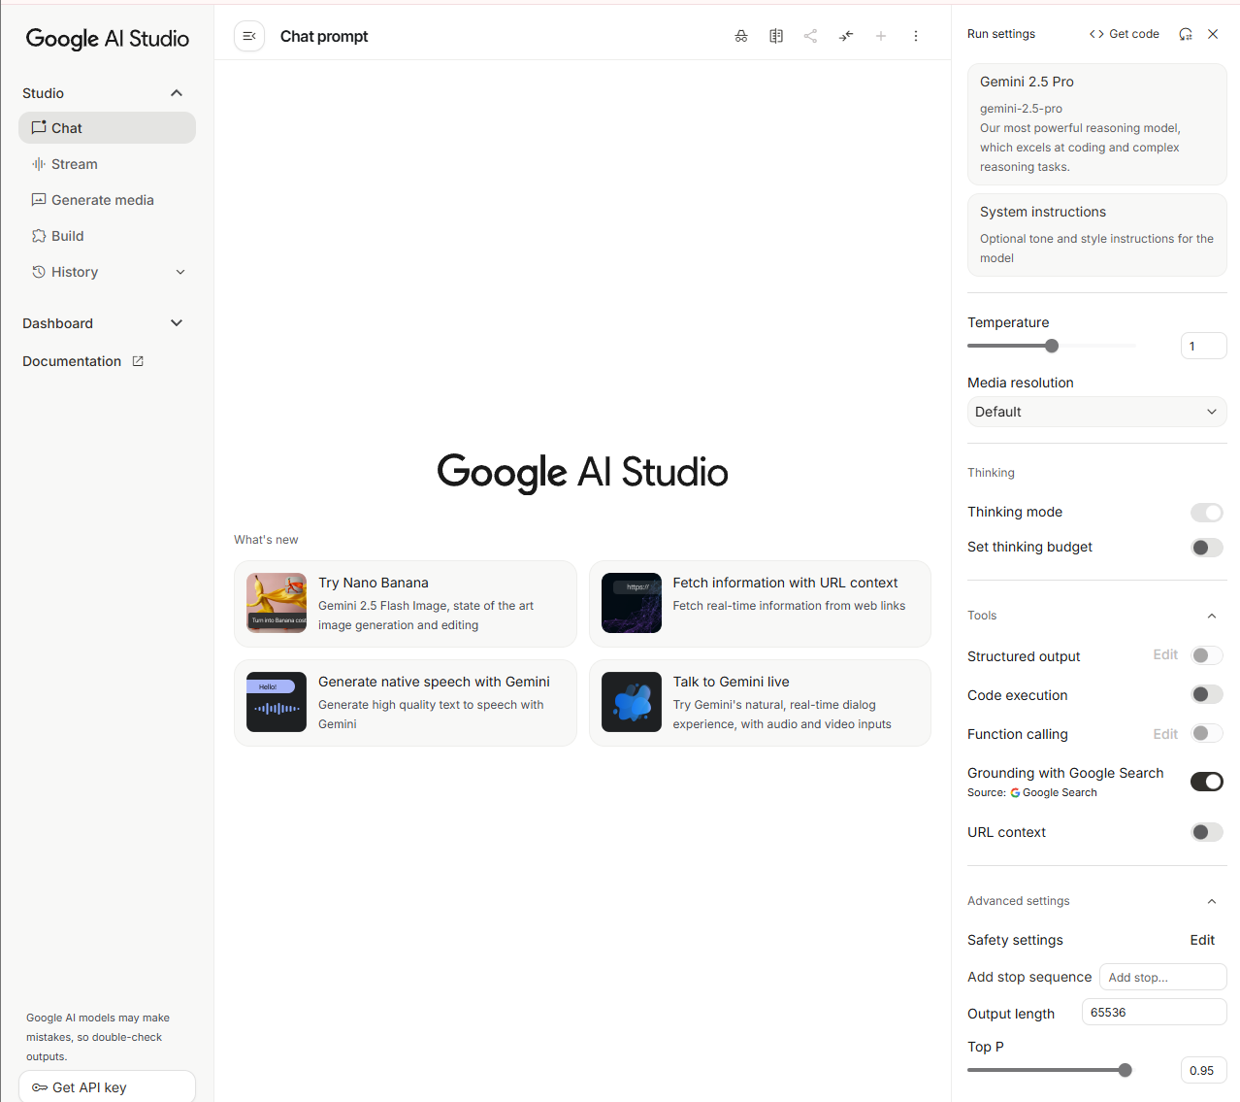Image resolution: width=1240 pixels, height=1102 pixels.
Task: Open the Talk to Gemini live card
Action: pyautogui.click(x=760, y=703)
